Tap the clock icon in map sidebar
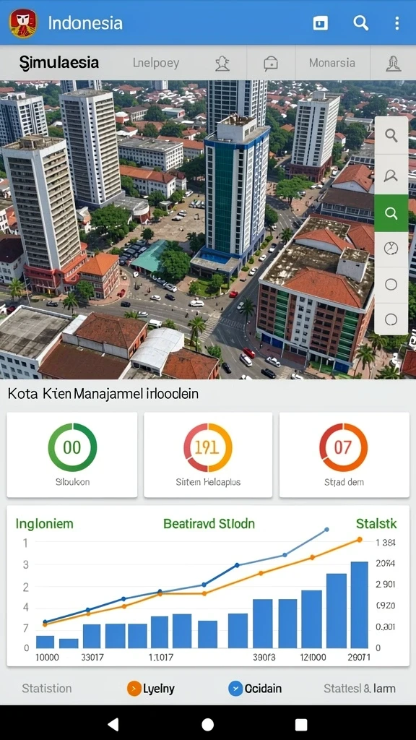This screenshot has height=740, width=416. click(x=391, y=249)
